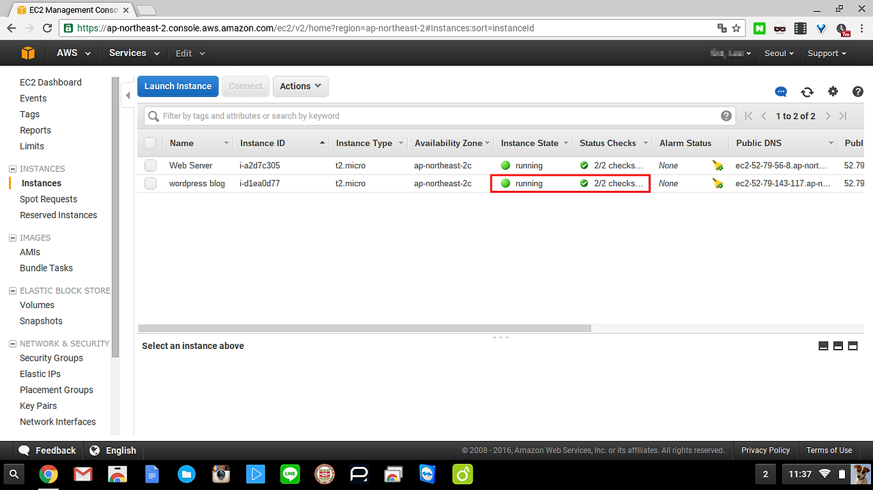
Task: Collapse the NETWORK & SECURITY section
Action: point(12,344)
